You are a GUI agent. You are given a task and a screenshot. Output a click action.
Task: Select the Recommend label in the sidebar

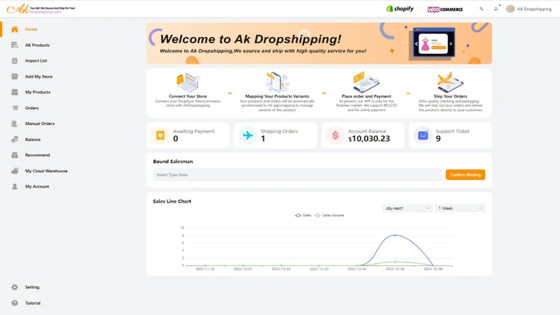point(38,155)
